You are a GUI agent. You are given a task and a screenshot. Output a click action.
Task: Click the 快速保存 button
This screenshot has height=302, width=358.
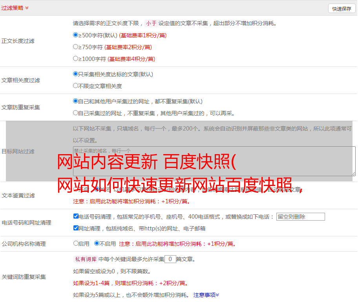click(x=341, y=9)
